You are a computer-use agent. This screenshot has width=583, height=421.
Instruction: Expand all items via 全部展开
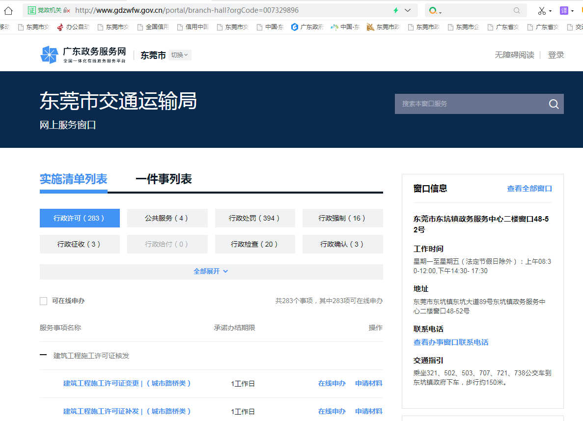211,272
